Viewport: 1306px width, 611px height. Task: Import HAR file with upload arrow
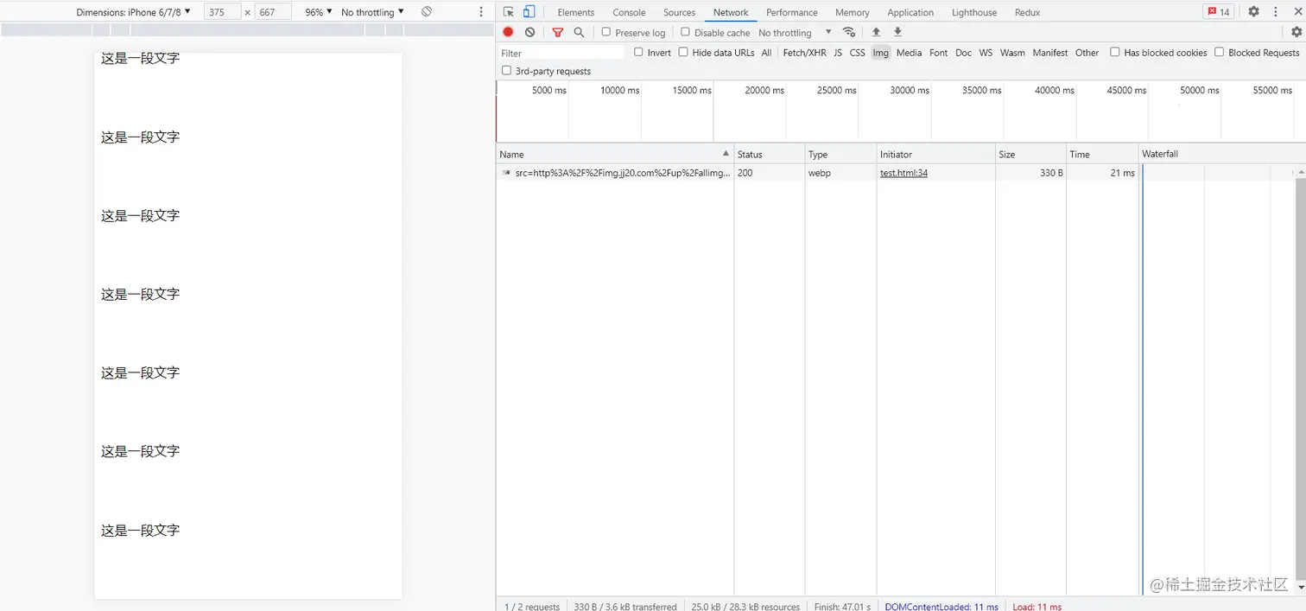(x=876, y=32)
